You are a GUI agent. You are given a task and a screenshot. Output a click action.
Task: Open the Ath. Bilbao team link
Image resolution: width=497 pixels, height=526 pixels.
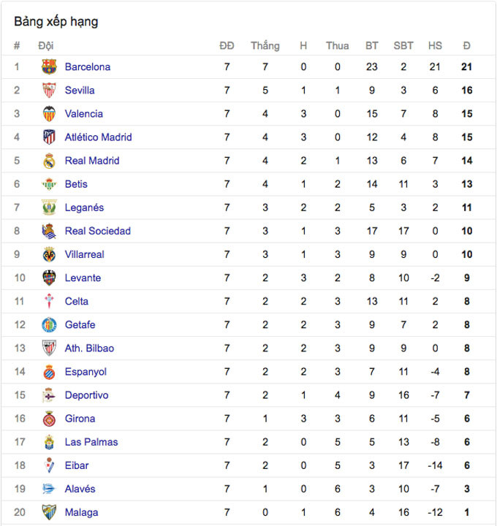pos(89,348)
